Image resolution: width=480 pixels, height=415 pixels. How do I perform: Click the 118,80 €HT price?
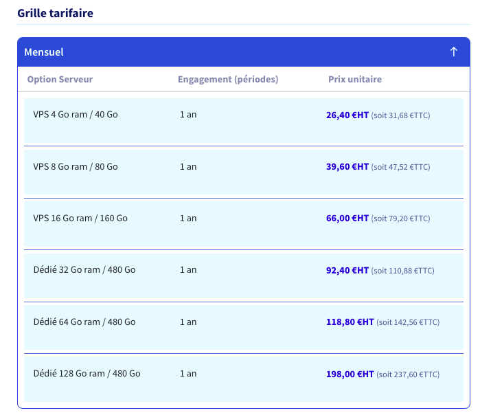tap(350, 322)
